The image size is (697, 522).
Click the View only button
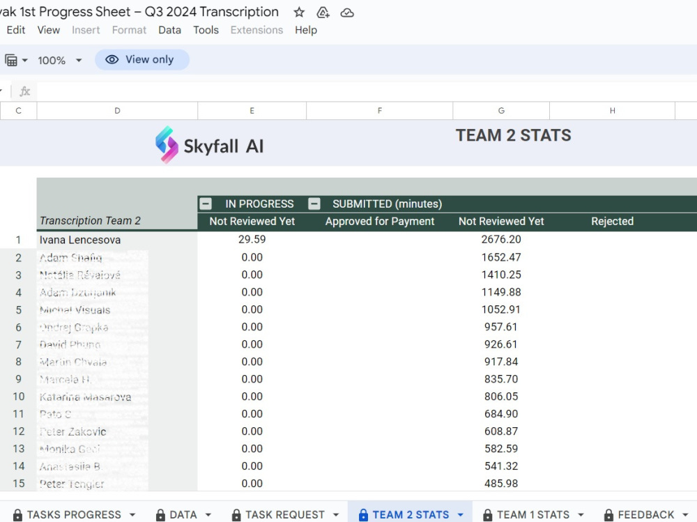[142, 59]
